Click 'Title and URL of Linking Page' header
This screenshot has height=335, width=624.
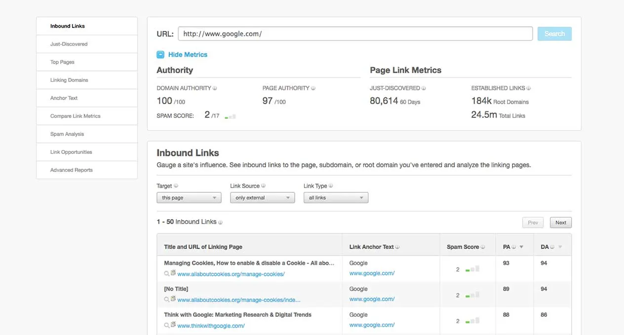click(x=203, y=247)
